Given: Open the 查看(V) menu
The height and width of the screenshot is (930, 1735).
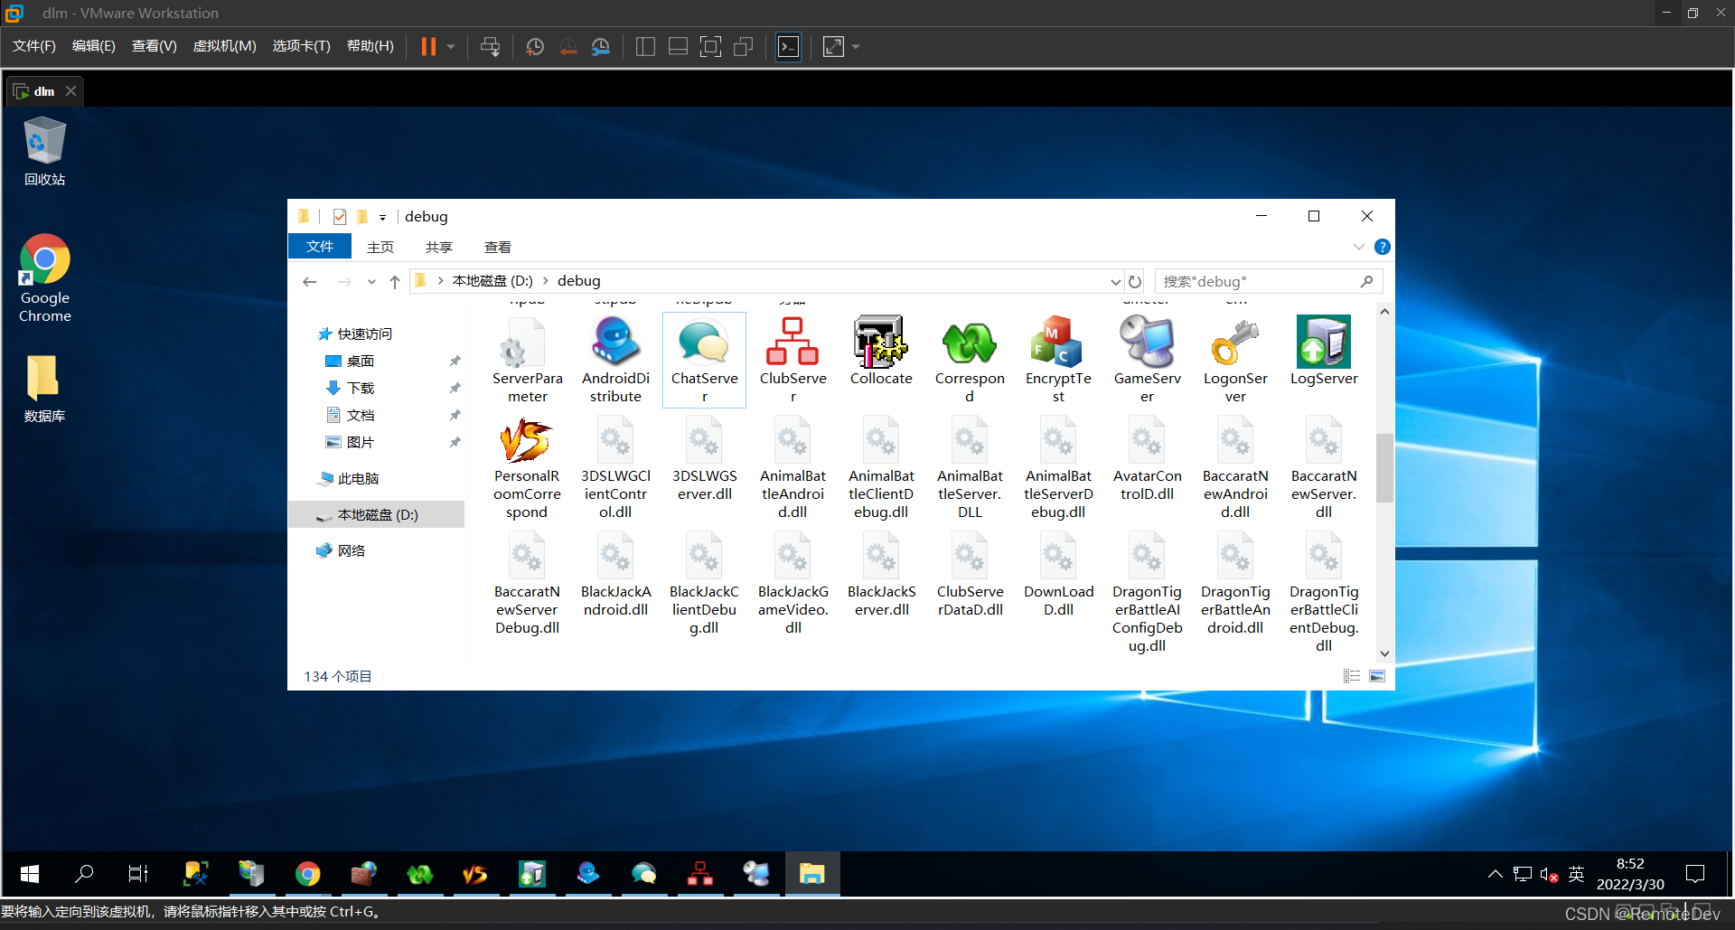Looking at the screenshot, I should 155,46.
